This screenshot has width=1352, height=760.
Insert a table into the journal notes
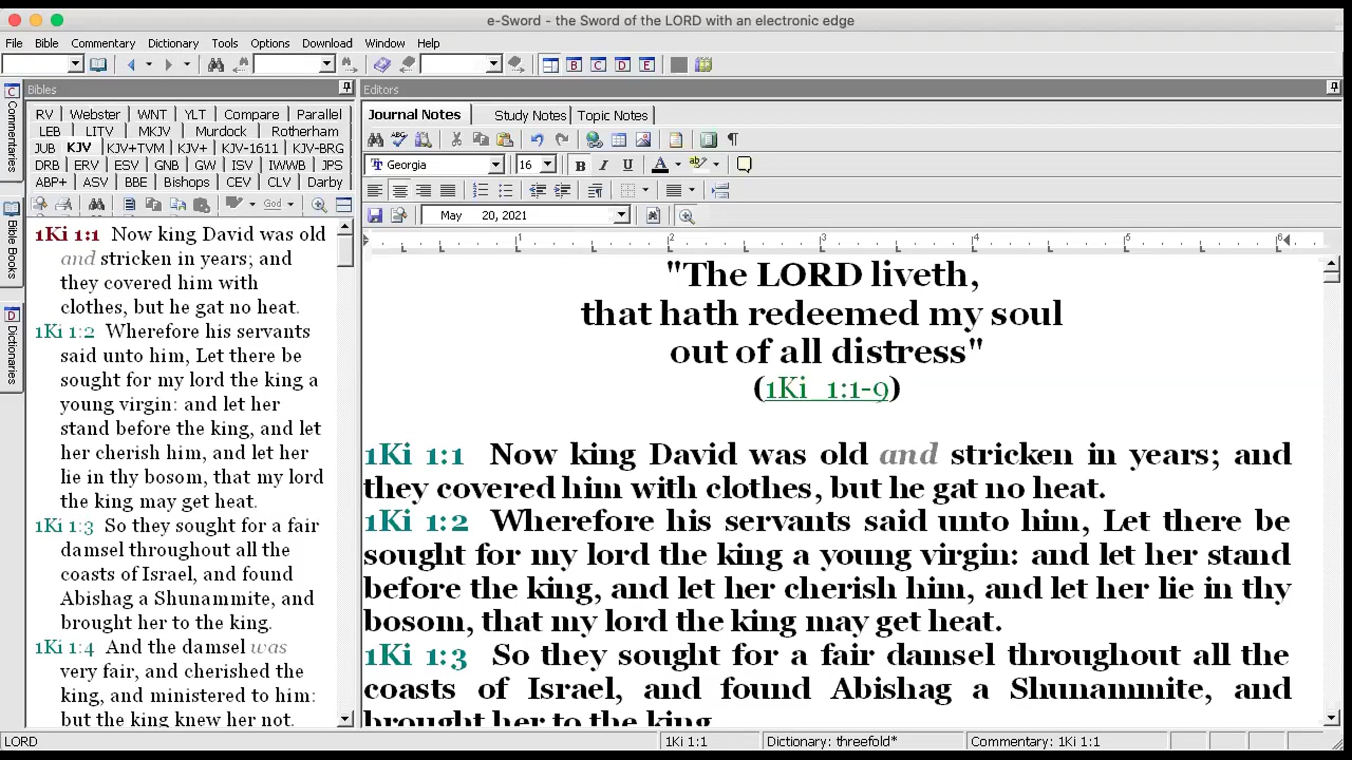point(619,139)
